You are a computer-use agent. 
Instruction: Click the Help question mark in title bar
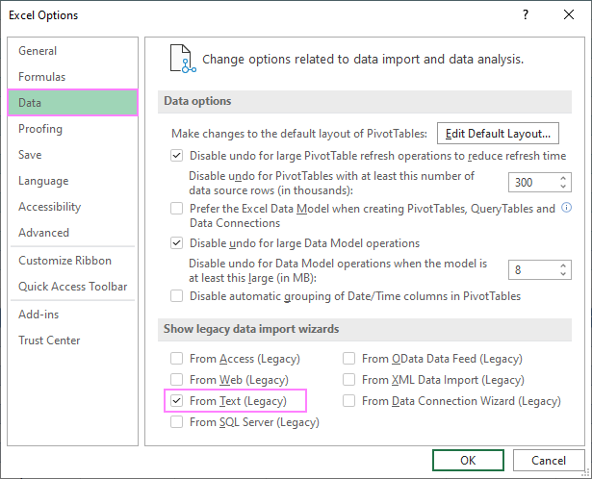click(x=526, y=14)
